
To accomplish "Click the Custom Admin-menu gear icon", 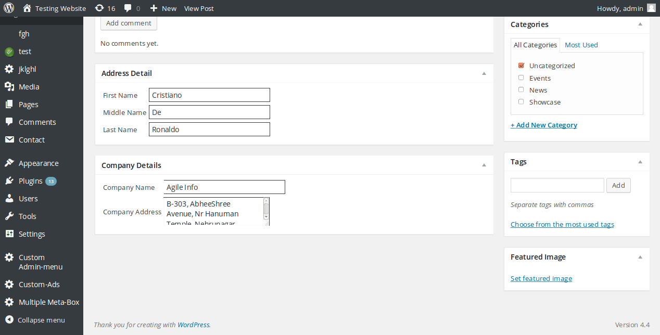I will (9, 257).
